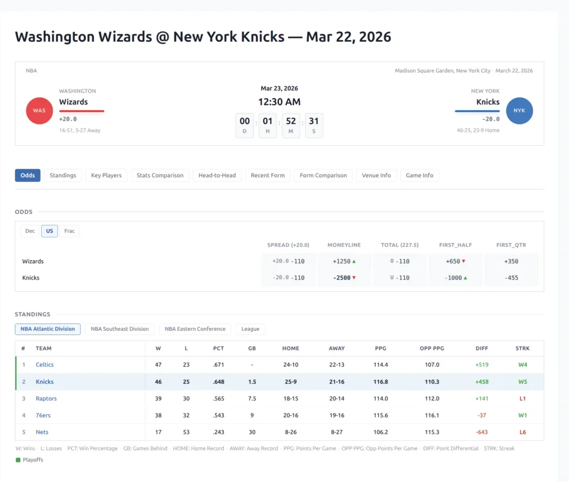Pick Wizards first half +650
Screen dimensions: 569x482
[x=456, y=261]
